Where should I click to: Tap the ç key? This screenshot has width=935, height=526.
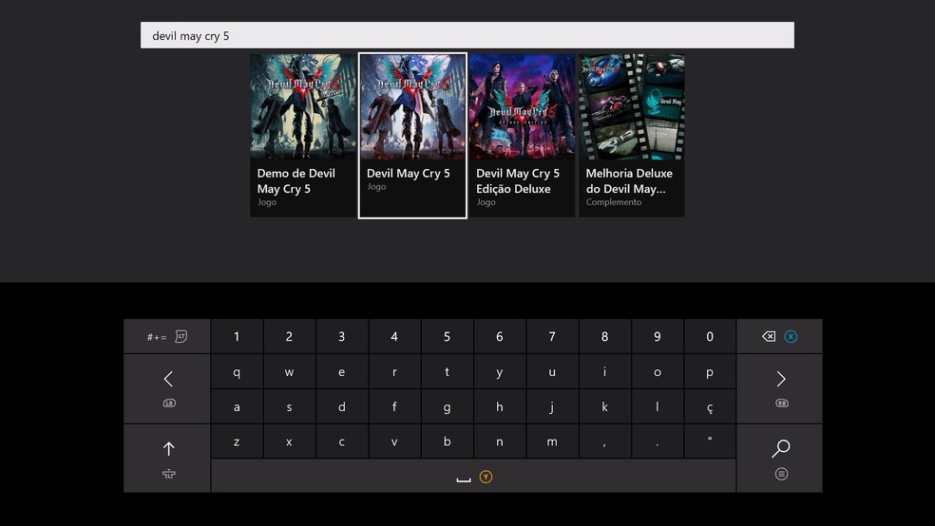710,407
